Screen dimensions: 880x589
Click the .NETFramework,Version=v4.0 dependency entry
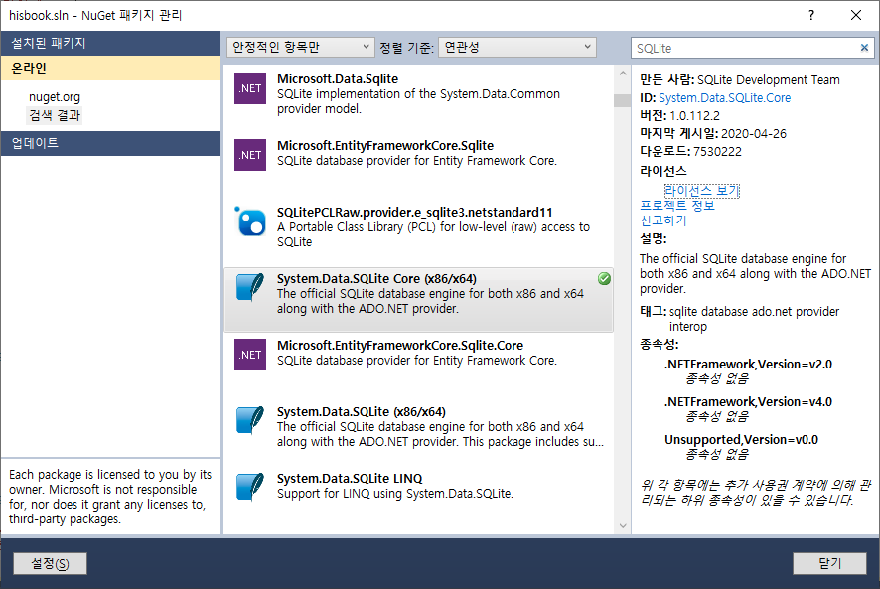pos(748,402)
